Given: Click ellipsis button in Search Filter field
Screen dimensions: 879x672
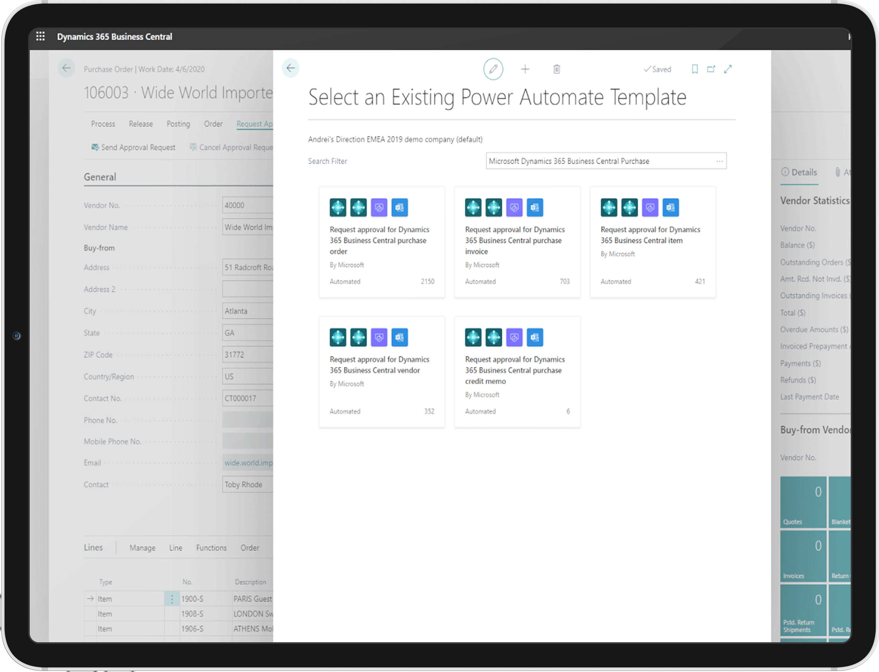Looking at the screenshot, I should (719, 161).
